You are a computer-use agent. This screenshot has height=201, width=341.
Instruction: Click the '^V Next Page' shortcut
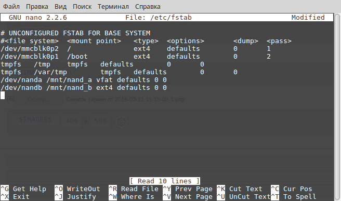click(188, 197)
